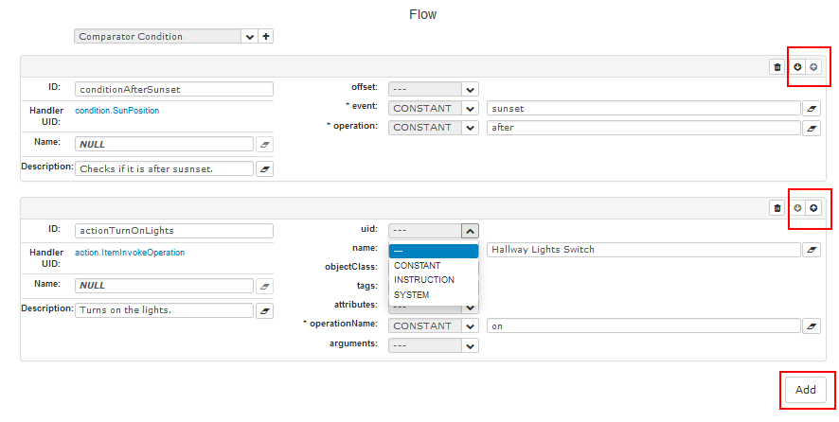This screenshot has width=839, height=422.
Task: Delete the conditionAfterSunset block with trash icon
Action: click(777, 67)
